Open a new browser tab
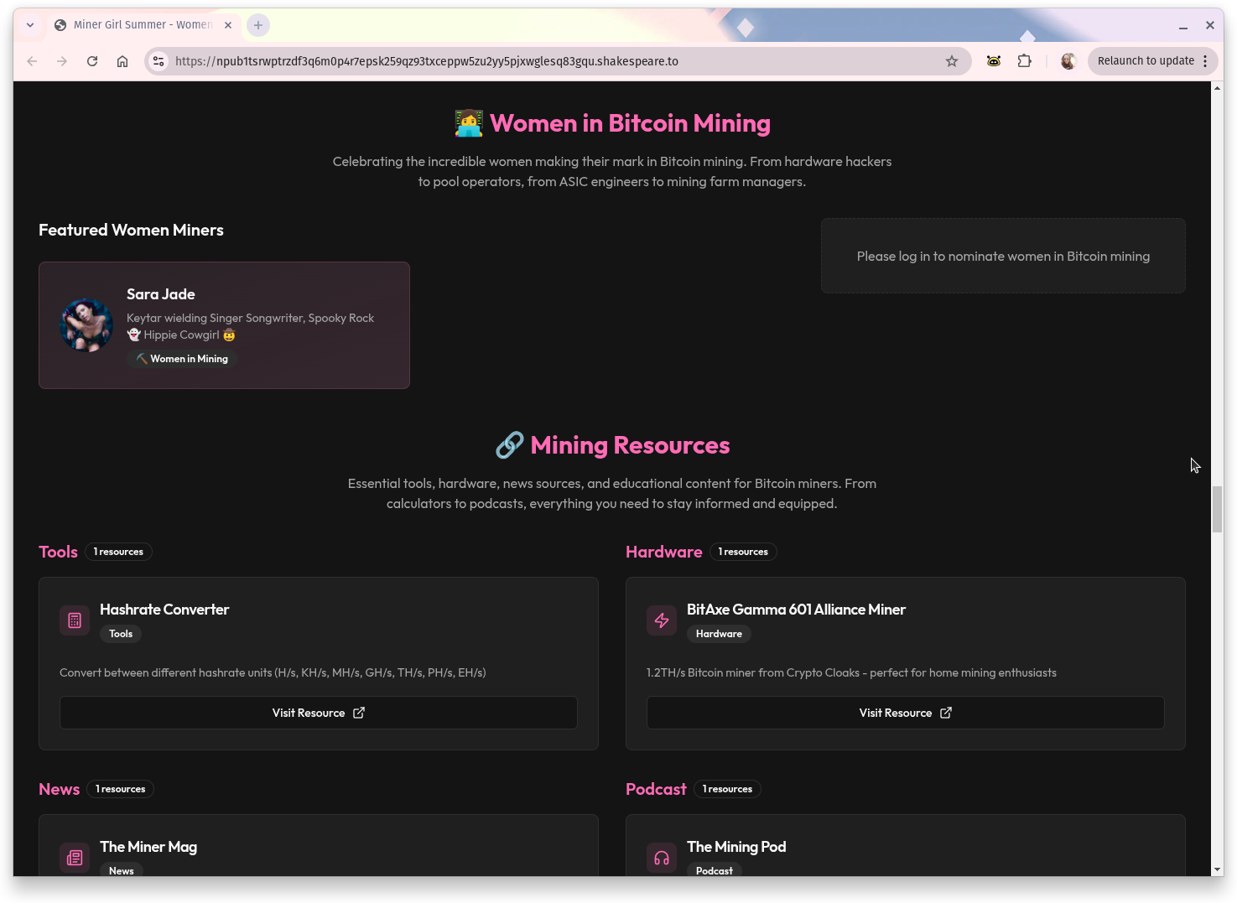 pyautogui.click(x=258, y=25)
